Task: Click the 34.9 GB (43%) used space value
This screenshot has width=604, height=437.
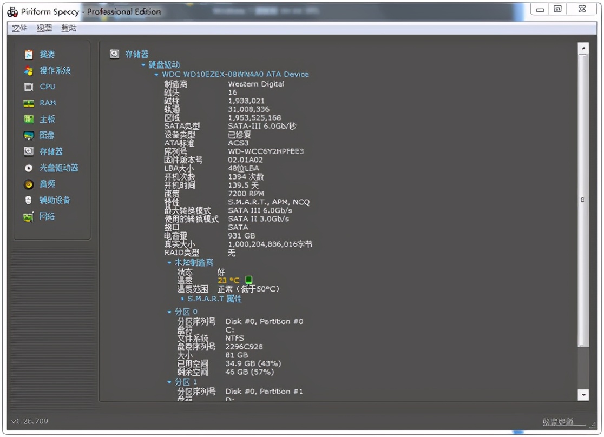Action: [253, 364]
